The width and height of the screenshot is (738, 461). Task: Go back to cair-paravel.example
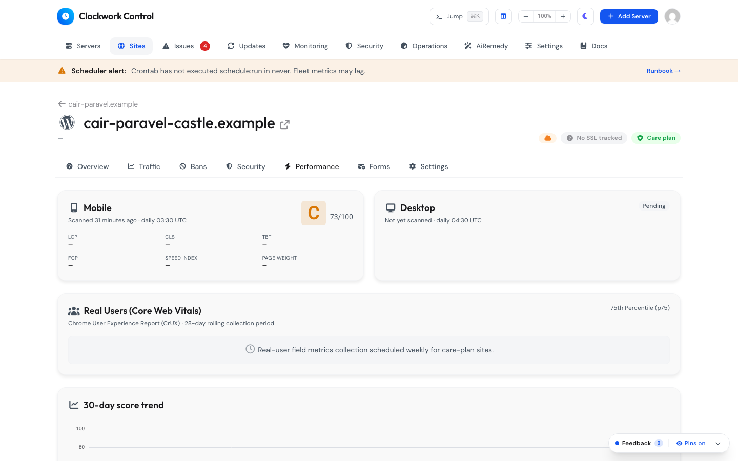[x=98, y=104]
